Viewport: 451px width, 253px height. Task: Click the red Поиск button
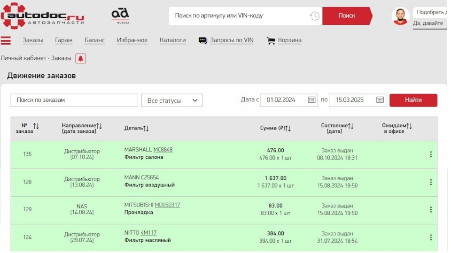pos(347,16)
